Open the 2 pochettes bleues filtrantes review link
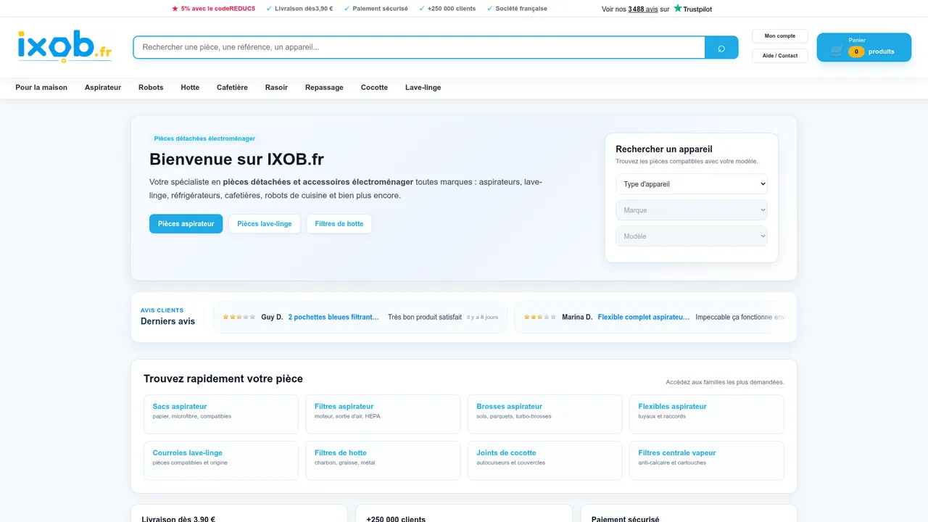This screenshot has height=522, width=928. pyautogui.click(x=334, y=318)
